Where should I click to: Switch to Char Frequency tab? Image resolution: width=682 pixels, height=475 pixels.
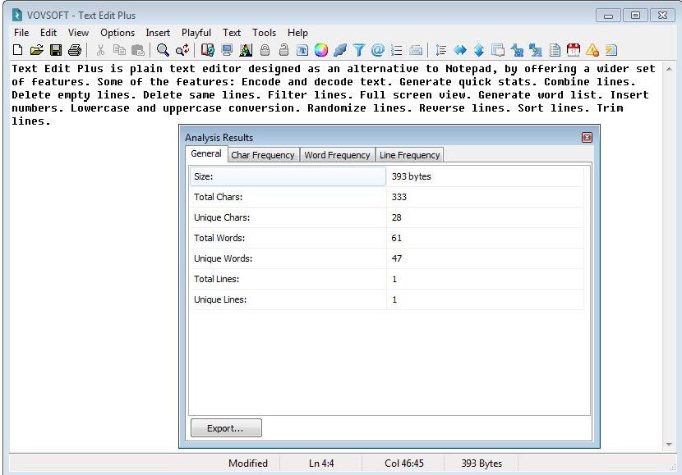[263, 155]
